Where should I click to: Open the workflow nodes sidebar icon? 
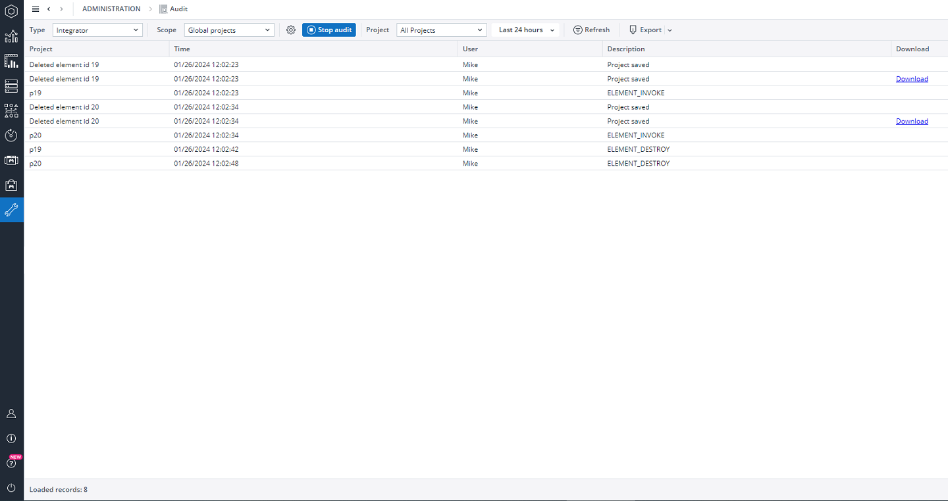coord(11,110)
